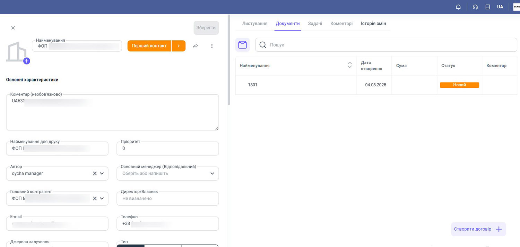Close the contractor card with X
The width and height of the screenshot is (520, 247).
tap(13, 28)
